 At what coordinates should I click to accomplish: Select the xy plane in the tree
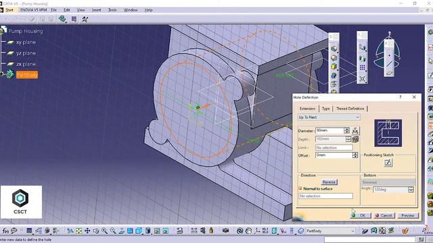click(26, 42)
